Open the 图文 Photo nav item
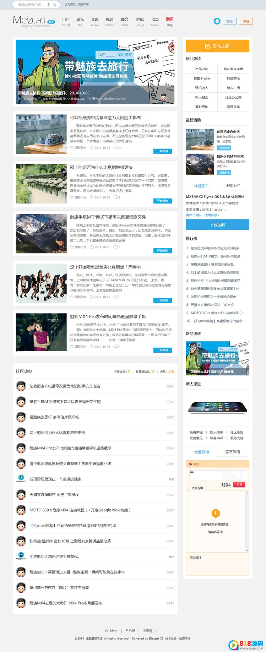Image resolution: width=266 pixels, height=652 pixels. pos(125,22)
